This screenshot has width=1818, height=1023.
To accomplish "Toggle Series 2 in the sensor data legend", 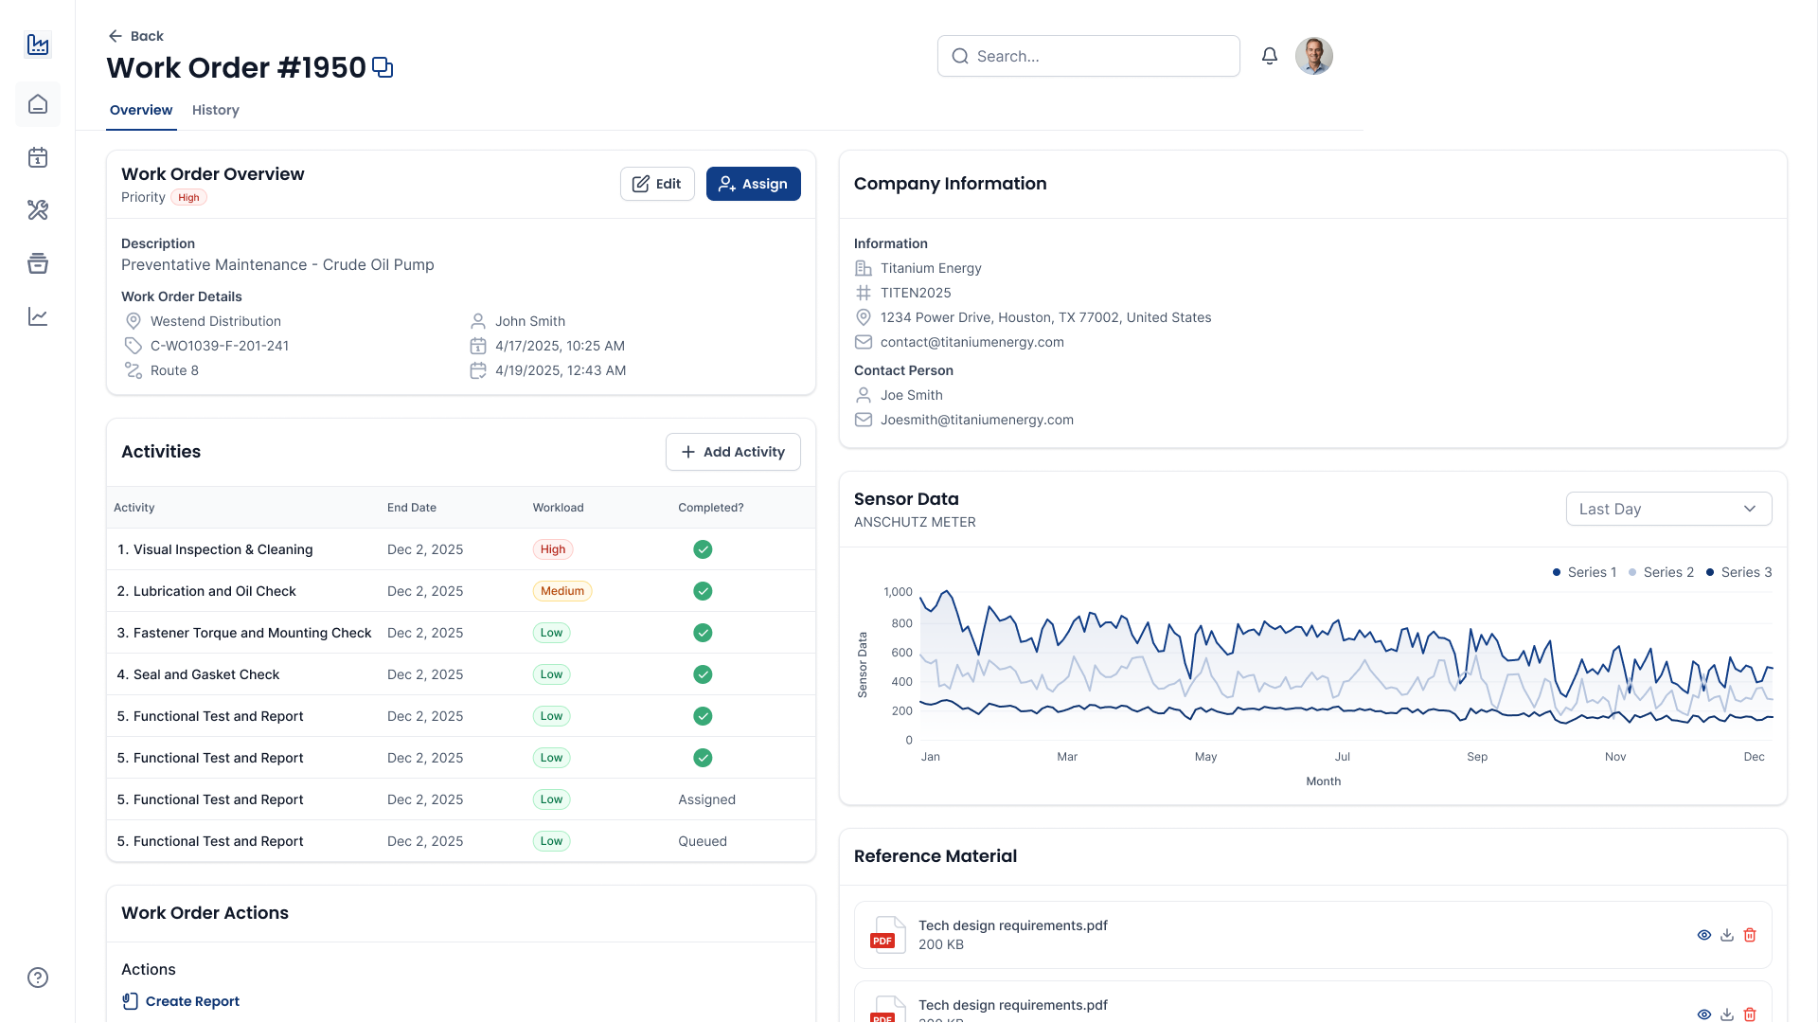I will click(1661, 572).
